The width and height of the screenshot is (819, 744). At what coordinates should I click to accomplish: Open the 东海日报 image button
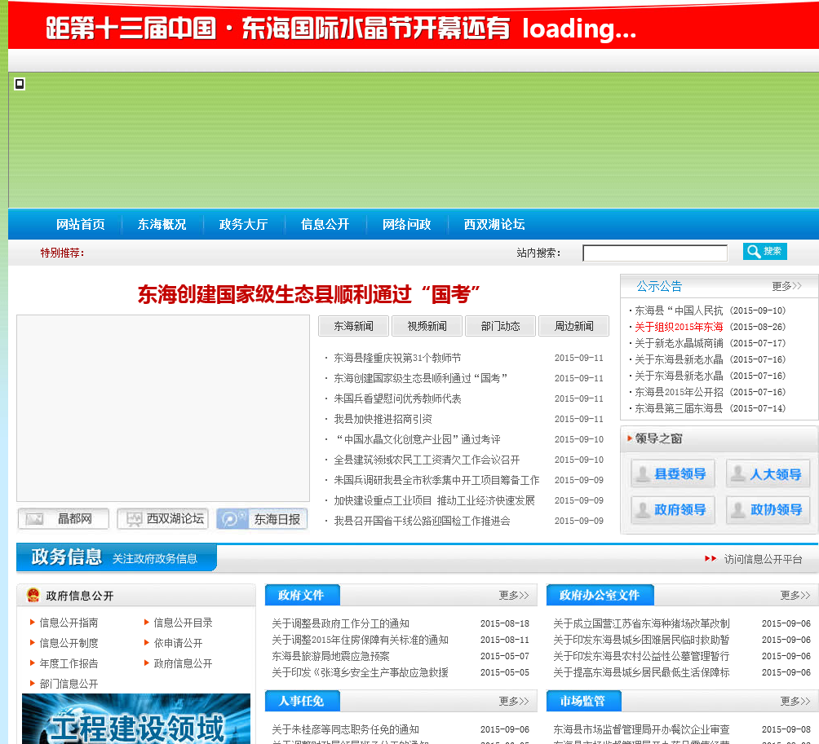(x=262, y=518)
